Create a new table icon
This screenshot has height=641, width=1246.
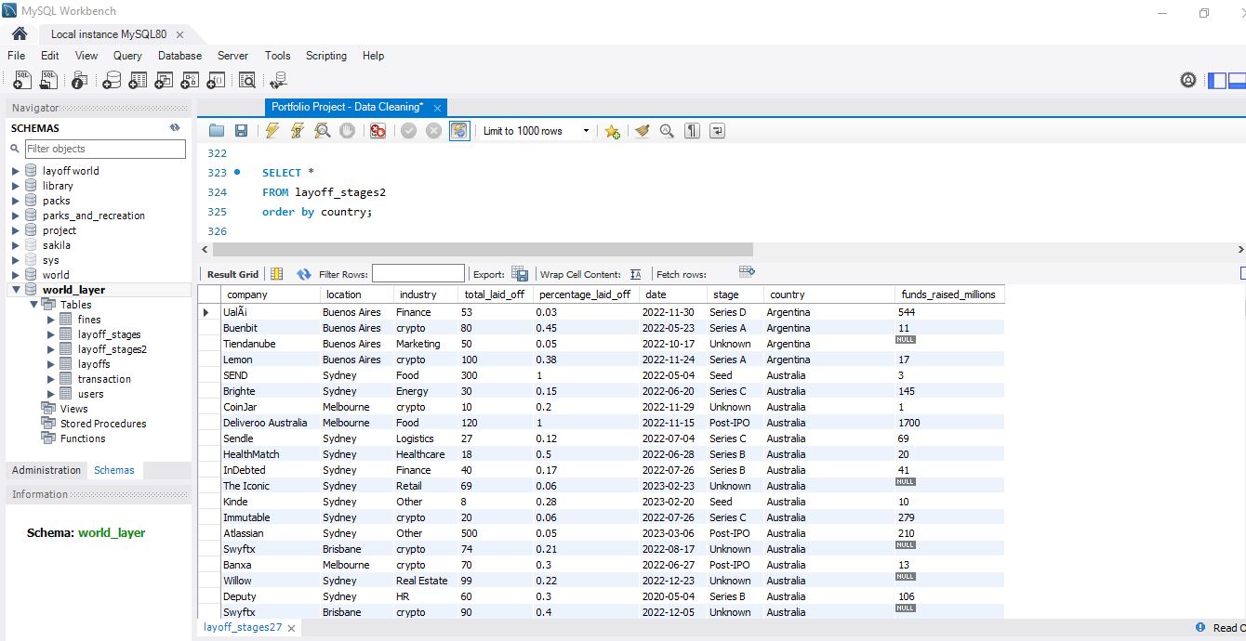138,81
